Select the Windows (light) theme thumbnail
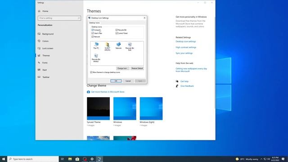 (151, 108)
